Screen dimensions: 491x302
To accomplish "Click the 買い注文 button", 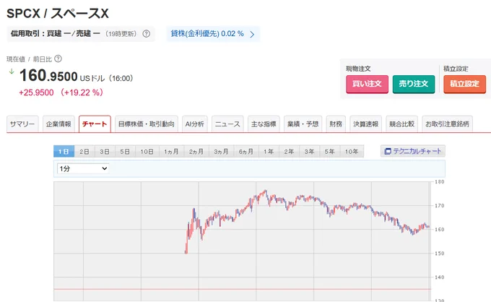I will (367, 84).
